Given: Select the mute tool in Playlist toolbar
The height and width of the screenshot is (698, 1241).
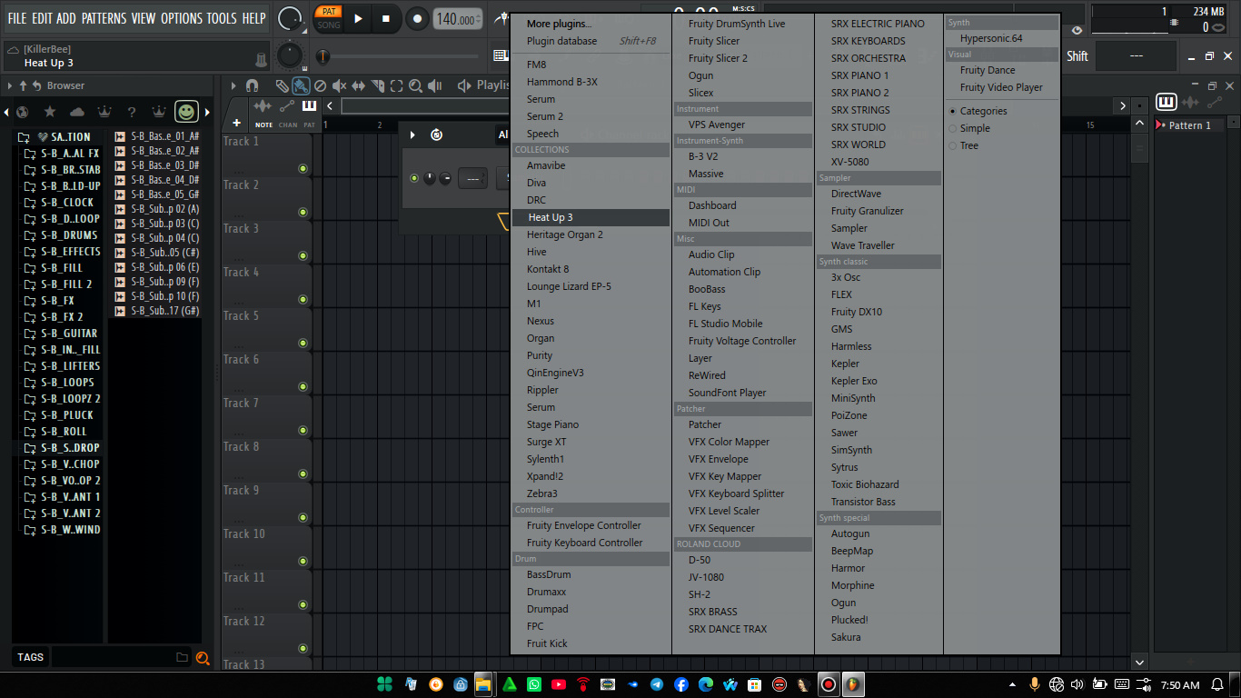Looking at the screenshot, I should click(x=339, y=85).
